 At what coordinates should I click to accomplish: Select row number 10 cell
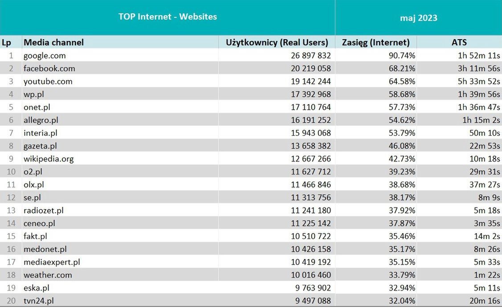point(11,172)
